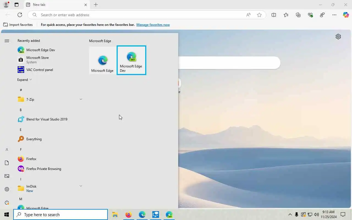Expand the ImDisk folder chevron
Viewport: 352px width, 220px height.
[x=81, y=186]
